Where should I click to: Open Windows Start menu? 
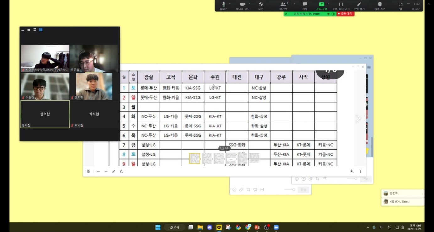coord(158,227)
